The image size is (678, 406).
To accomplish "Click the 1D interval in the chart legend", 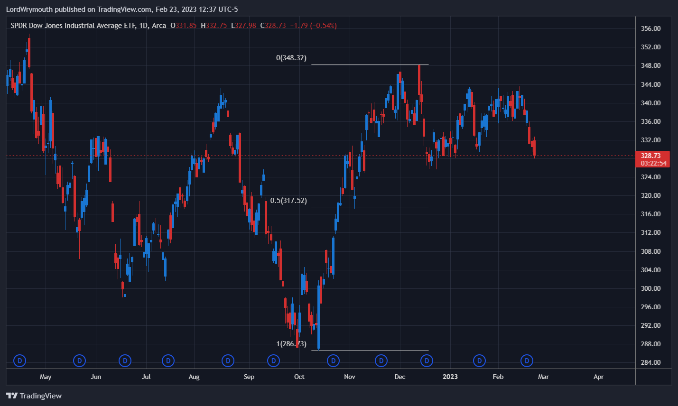I will click(x=143, y=26).
